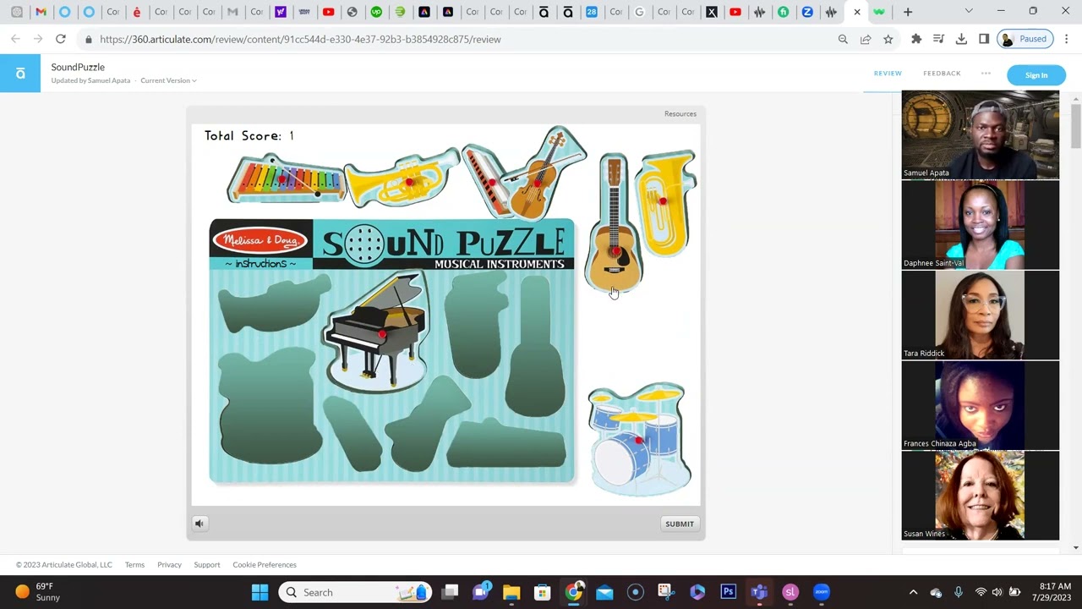Submit the puzzle answer
The width and height of the screenshot is (1082, 609).
[680, 524]
